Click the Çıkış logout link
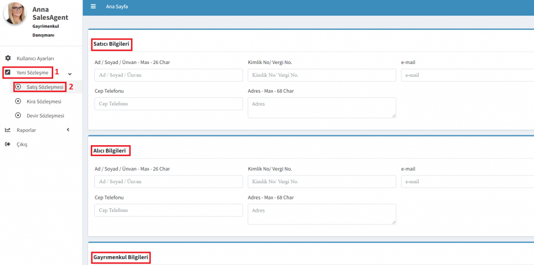The image size is (534, 265). tap(22, 144)
